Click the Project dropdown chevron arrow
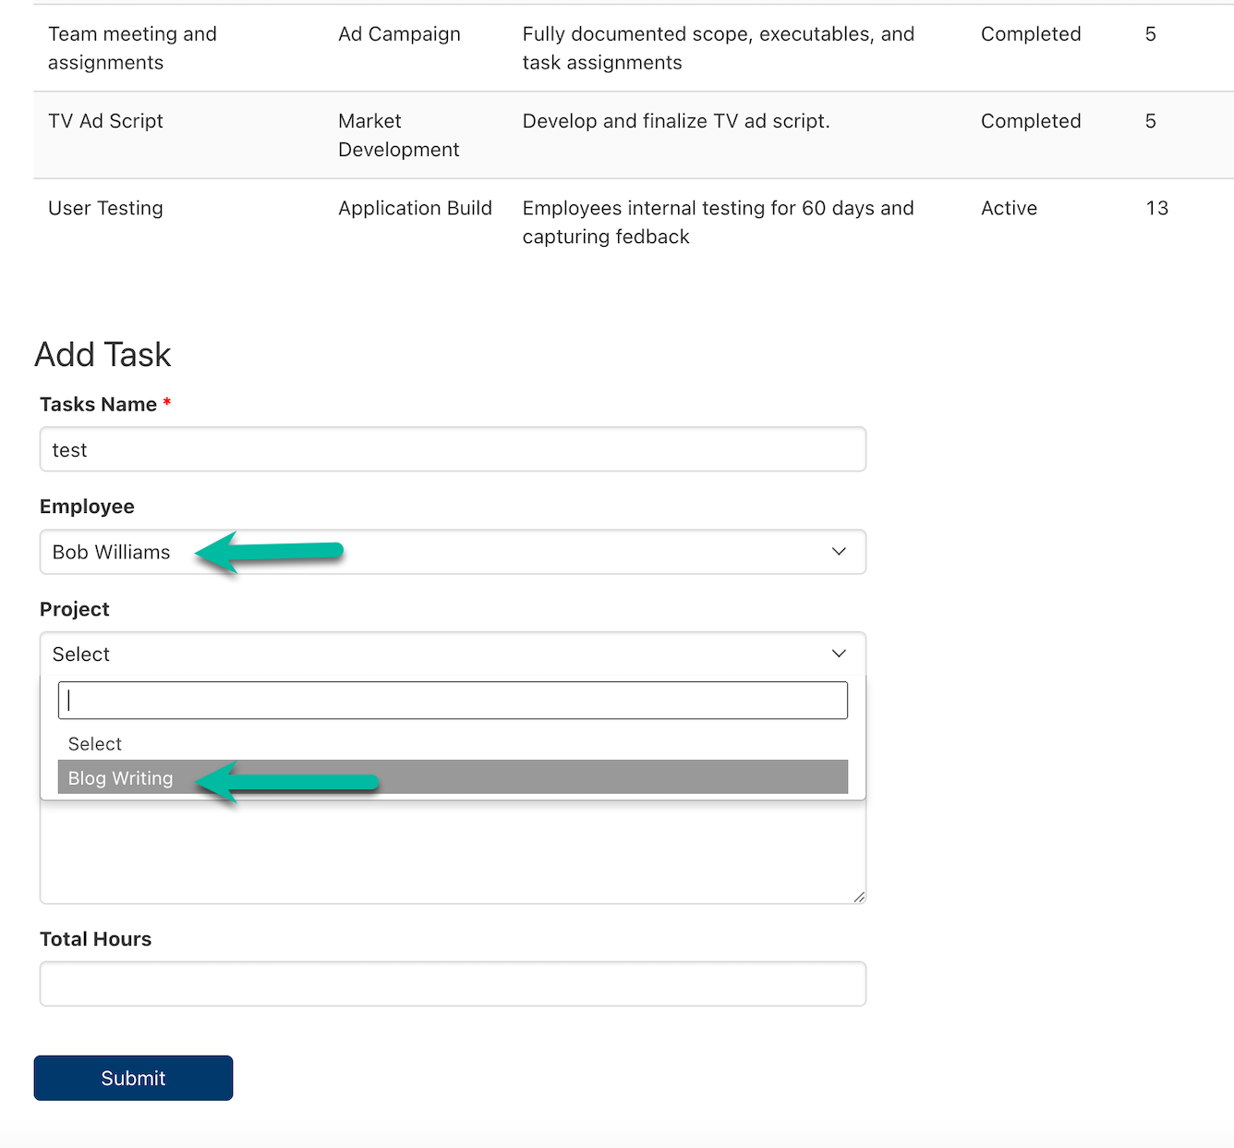The width and height of the screenshot is (1234, 1148). pyautogui.click(x=839, y=653)
